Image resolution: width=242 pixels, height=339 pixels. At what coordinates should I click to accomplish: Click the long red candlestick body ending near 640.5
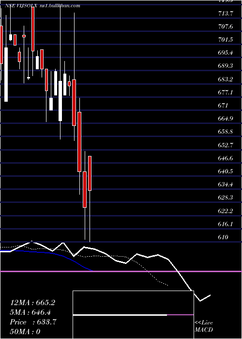point(79,142)
